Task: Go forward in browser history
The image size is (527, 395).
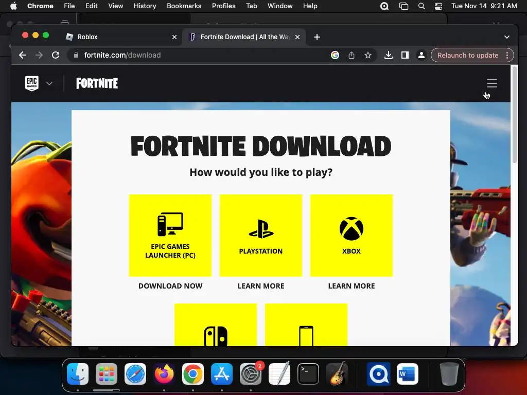Action: (39, 55)
